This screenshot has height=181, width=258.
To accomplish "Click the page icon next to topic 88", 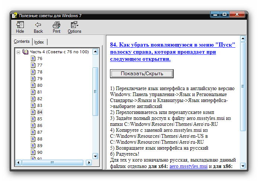I will tap(33, 139).
